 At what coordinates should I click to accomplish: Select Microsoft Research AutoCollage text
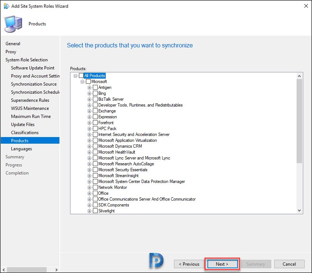click(x=126, y=164)
